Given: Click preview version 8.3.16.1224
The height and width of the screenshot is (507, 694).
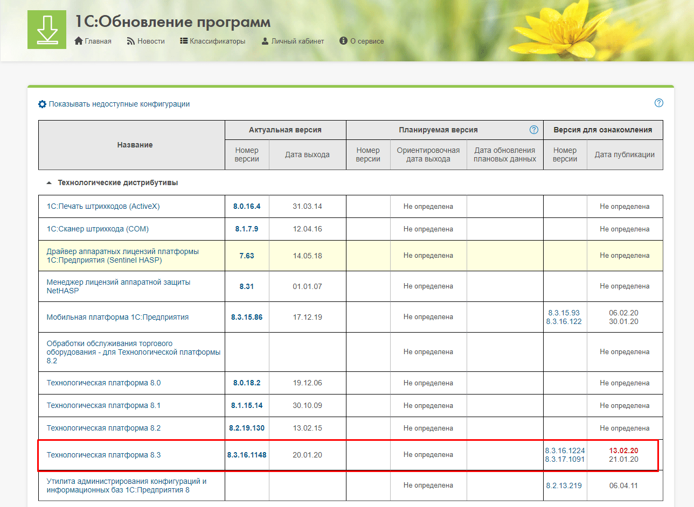Looking at the screenshot, I should tap(565, 450).
